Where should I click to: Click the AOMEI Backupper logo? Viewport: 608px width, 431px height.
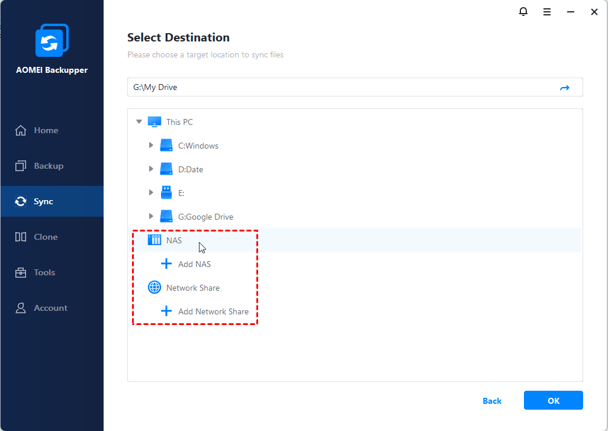(52, 41)
